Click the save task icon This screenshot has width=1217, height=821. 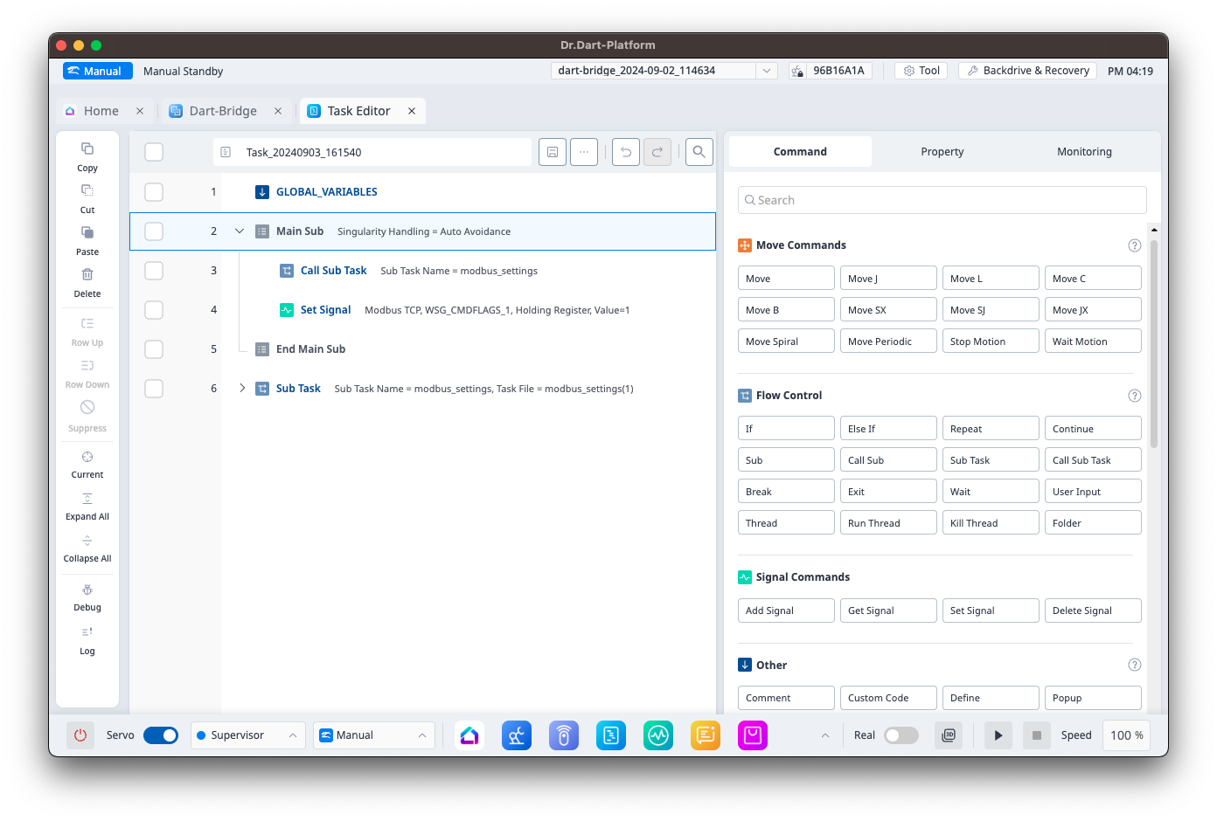coord(553,152)
